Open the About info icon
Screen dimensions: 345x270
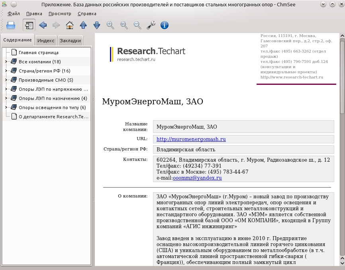click(x=165, y=25)
